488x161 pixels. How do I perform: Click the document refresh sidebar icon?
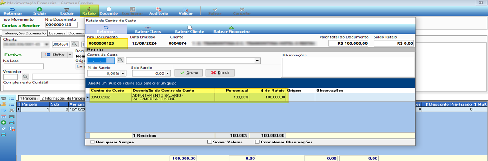4,110
